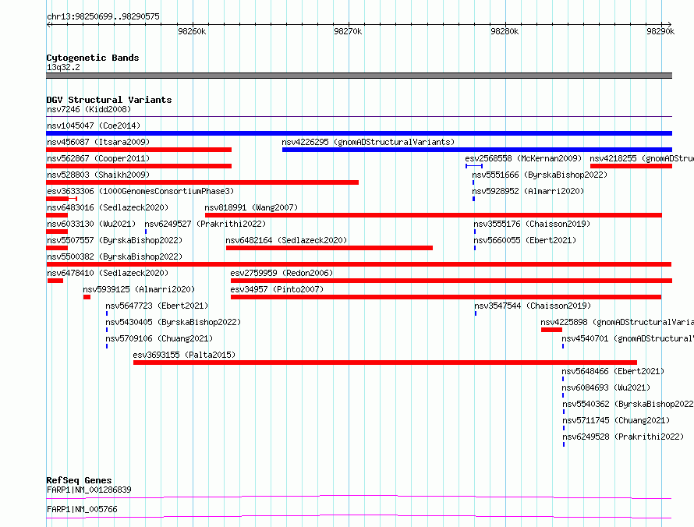Click the 98270k ruler marker

click(348, 31)
